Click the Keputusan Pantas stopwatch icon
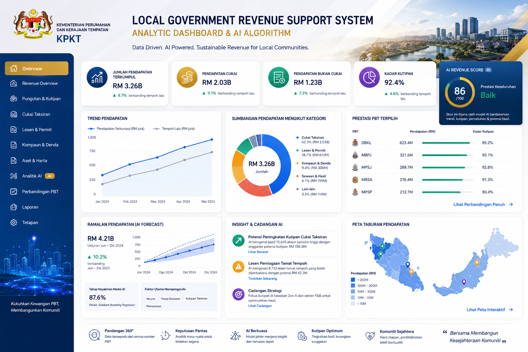The height and width of the screenshot is (352, 528). 165,335
